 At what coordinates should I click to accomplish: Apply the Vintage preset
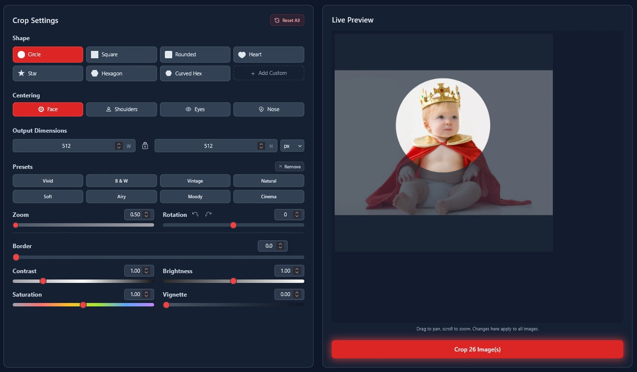point(195,181)
